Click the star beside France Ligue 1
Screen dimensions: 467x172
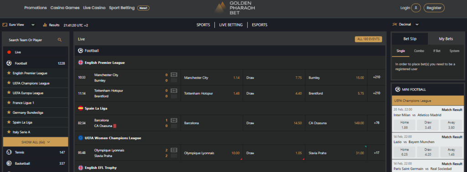[x=9, y=103]
